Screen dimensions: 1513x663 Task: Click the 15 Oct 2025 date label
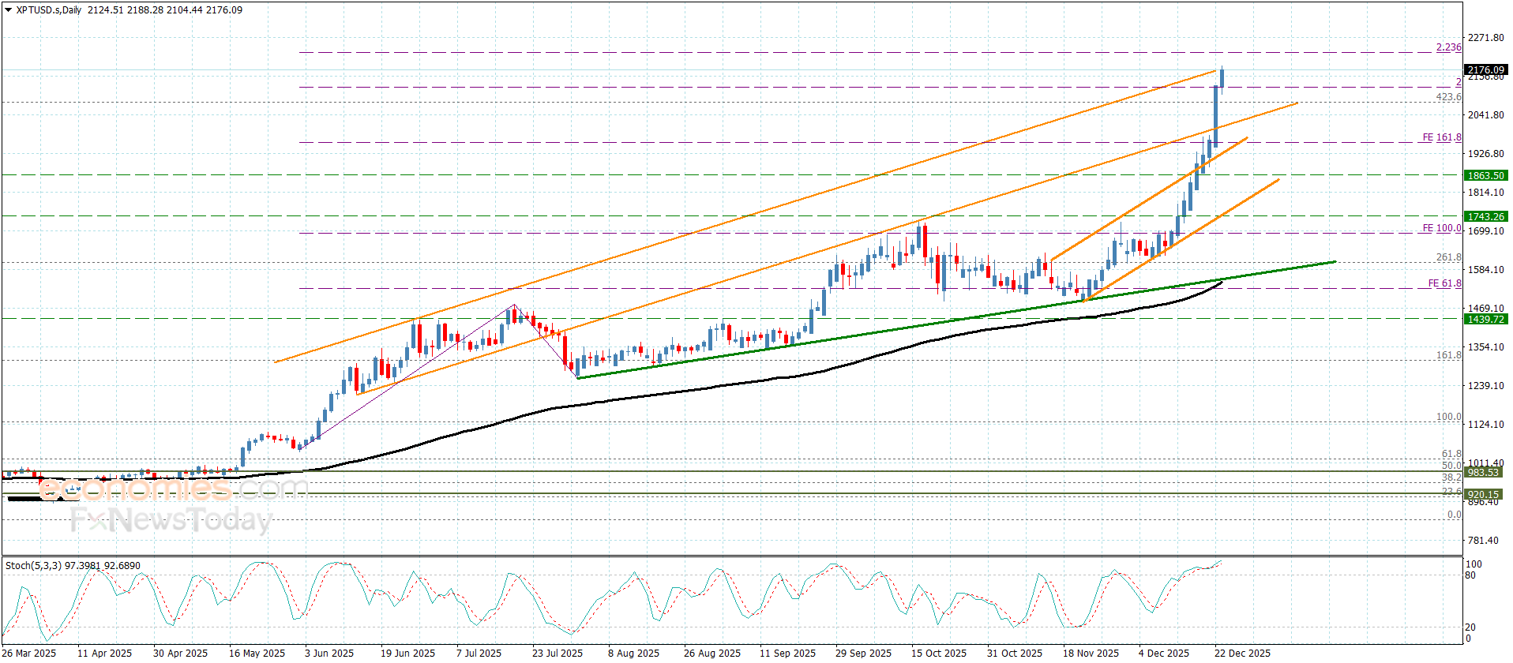pyautogui.click(x=939, y=653)
